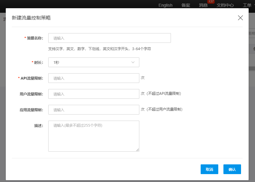The image size is (255, 182).
Task: Expand the 工单 menu in top bar
Action: 247,5
